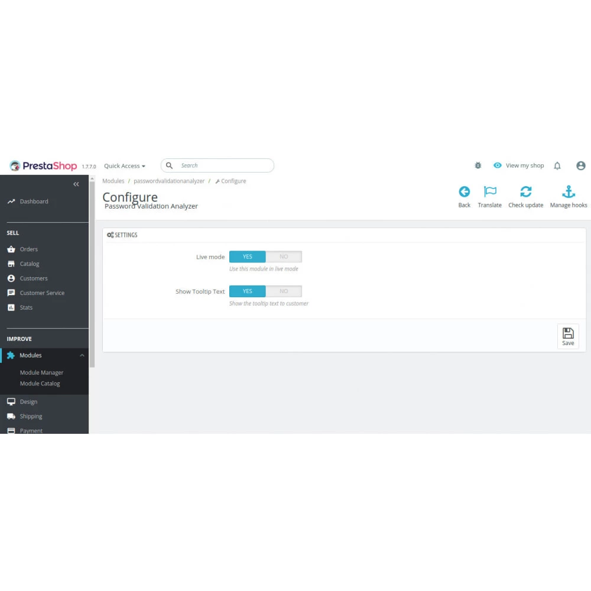Viewport: 591px width, 591px height.
Task: Set Live mode to NO
Action: pyautogui.click(x=284, y=256)
